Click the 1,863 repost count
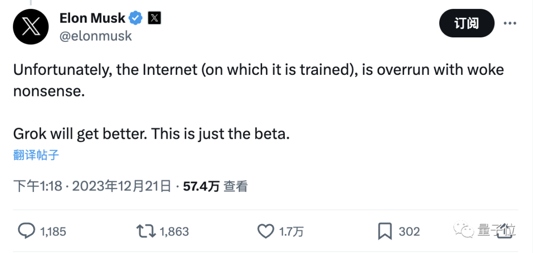This screenshot has width=533, height=253. 173,231
